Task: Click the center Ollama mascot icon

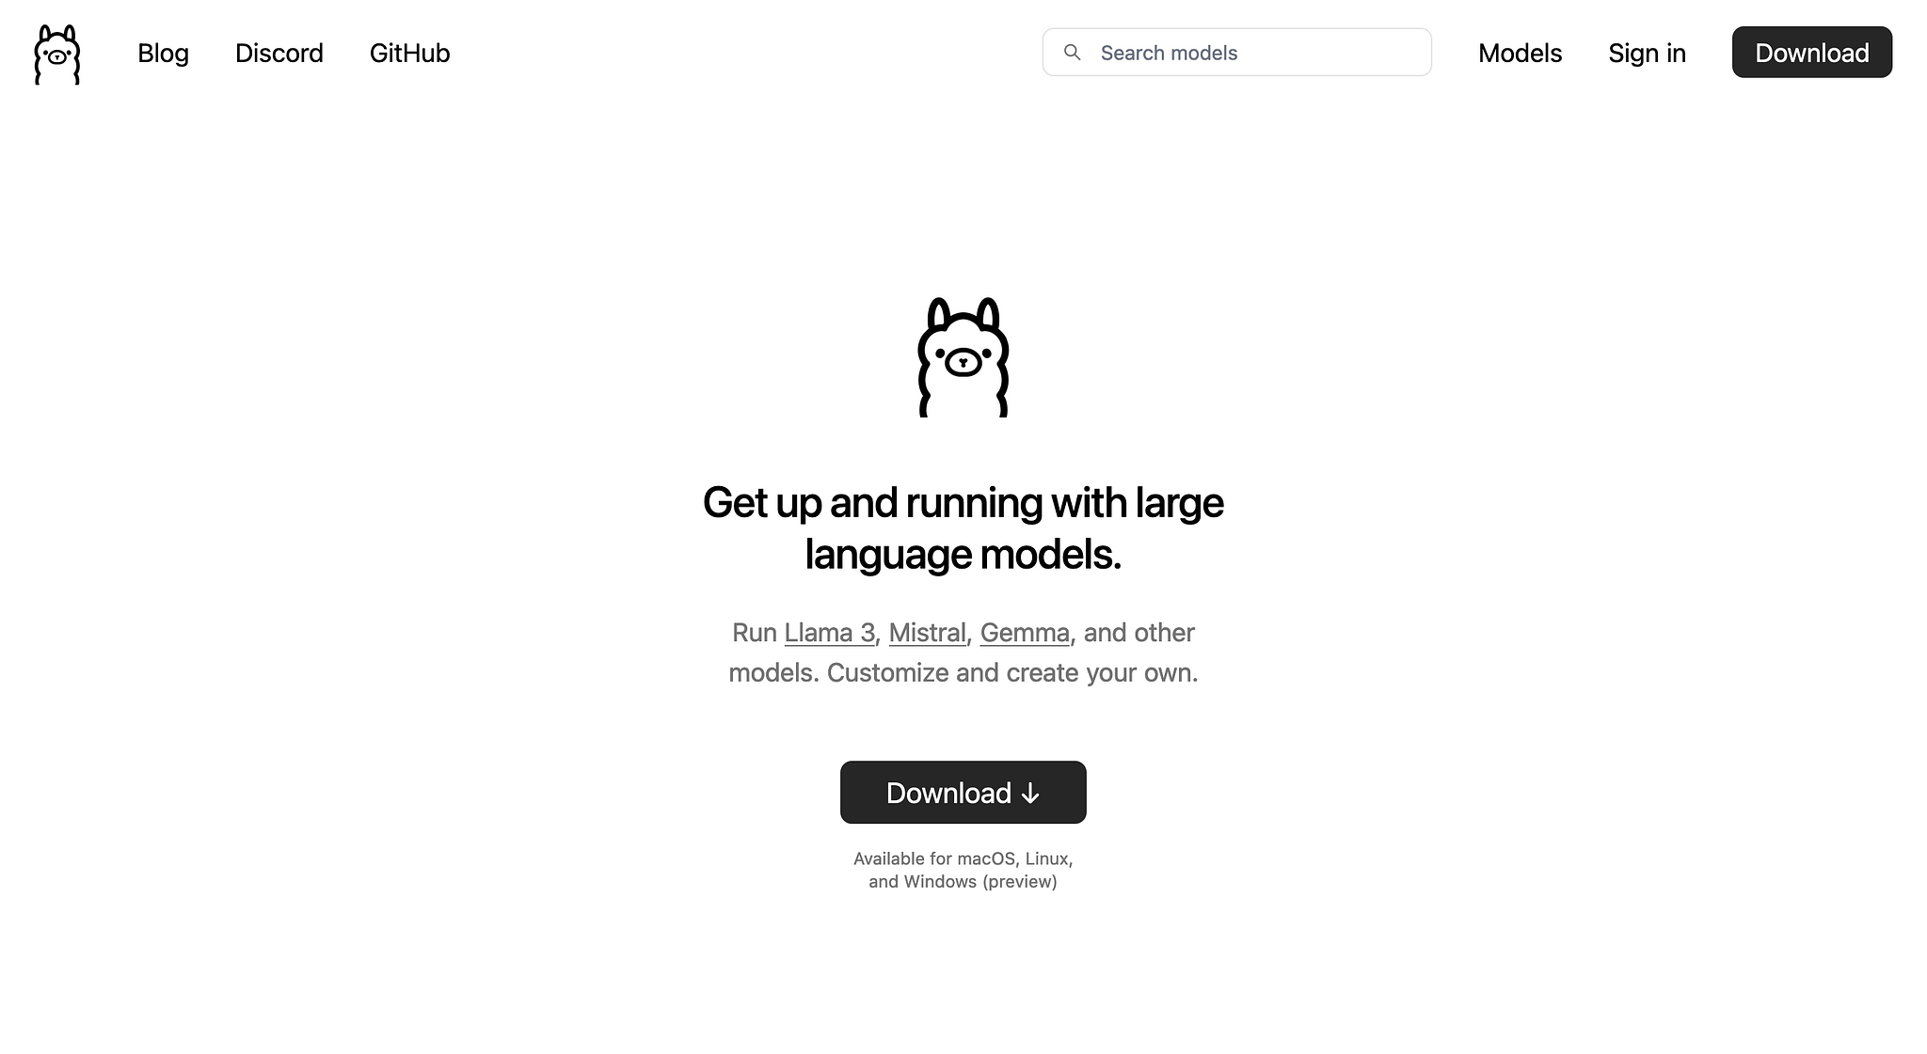Action: click(x=963, y=355)
